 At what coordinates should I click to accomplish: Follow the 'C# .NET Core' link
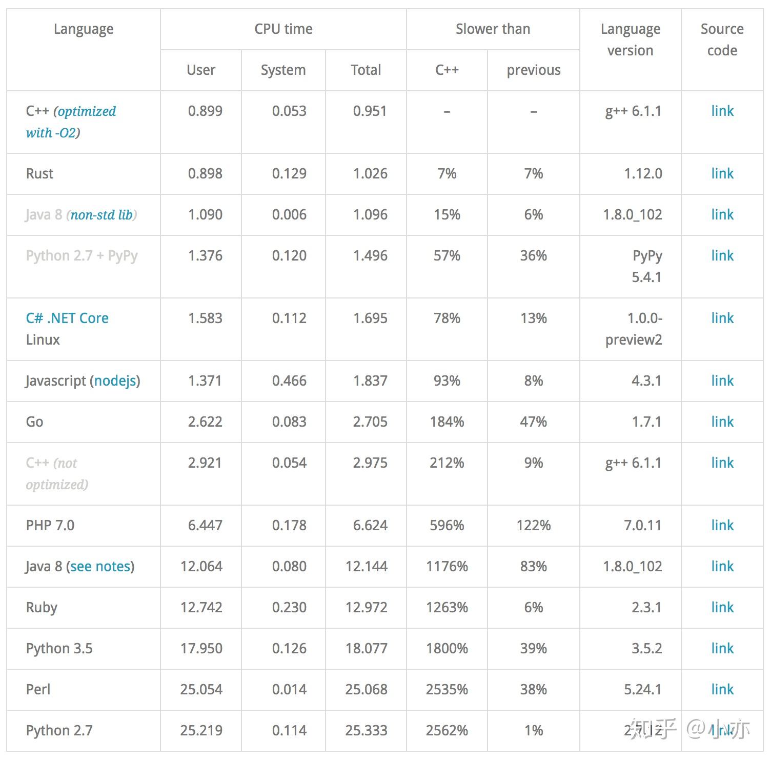click(x=67, y=318)
